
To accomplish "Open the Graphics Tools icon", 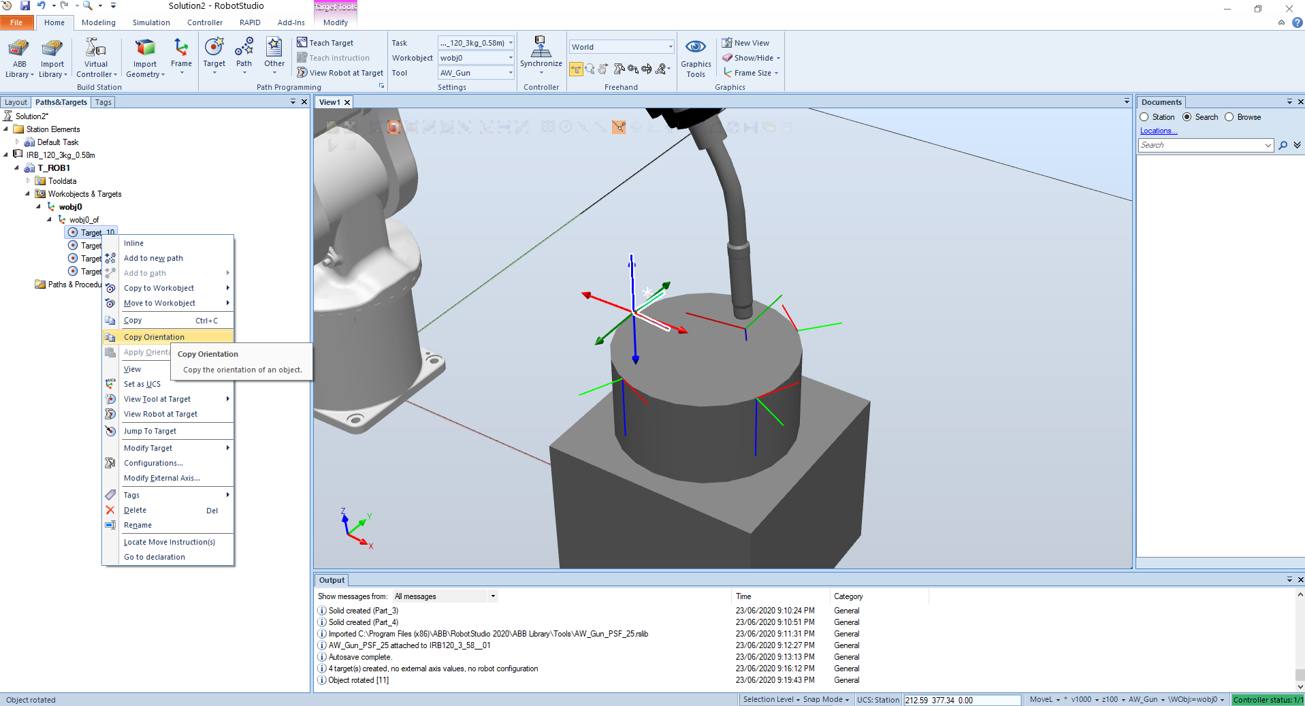I will click(x=695, y=58).
